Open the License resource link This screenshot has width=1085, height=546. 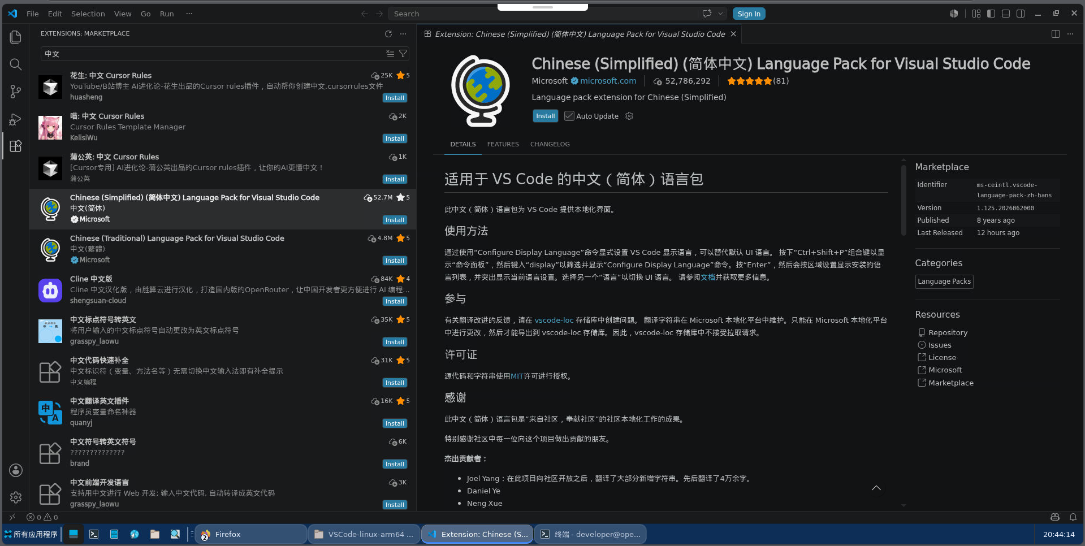(942, 357)
